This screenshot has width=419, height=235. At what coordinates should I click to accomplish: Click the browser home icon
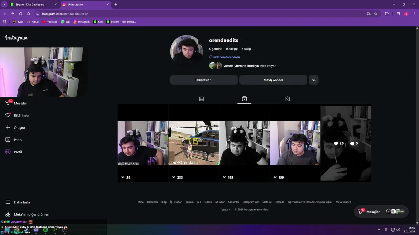tap(28, 14)
